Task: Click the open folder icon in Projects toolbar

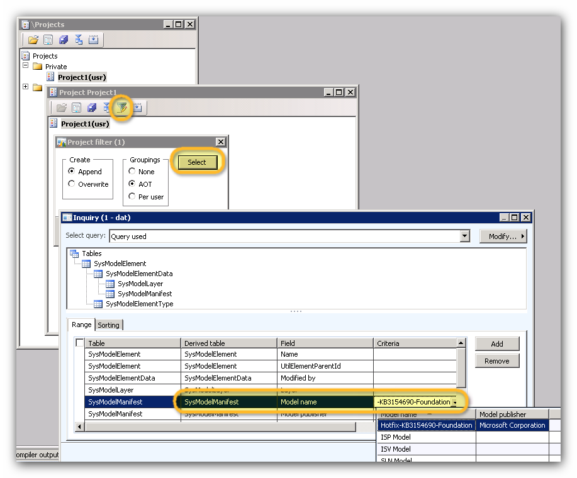Action: click(33, 40)
